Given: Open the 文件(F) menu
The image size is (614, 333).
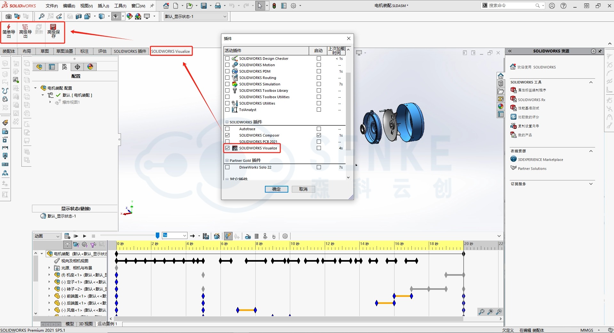Looking at the screenshot, I should pyautogui.click(x=52, y=6).
